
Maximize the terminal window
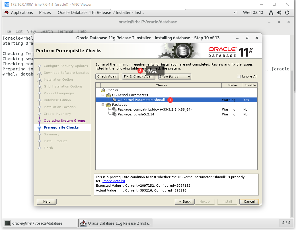coord(279,22)
